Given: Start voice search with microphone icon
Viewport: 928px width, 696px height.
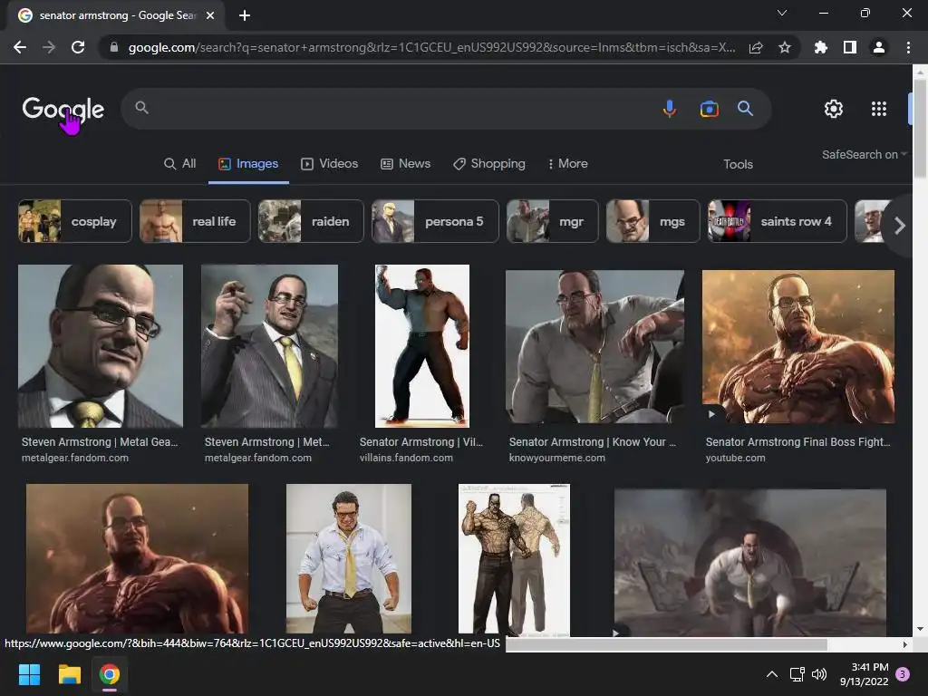Looking at the screenshot, I should 670,109.
